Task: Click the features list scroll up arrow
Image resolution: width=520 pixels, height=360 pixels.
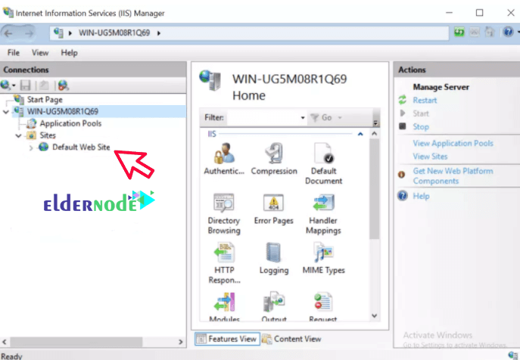Action: click(374, 134)
